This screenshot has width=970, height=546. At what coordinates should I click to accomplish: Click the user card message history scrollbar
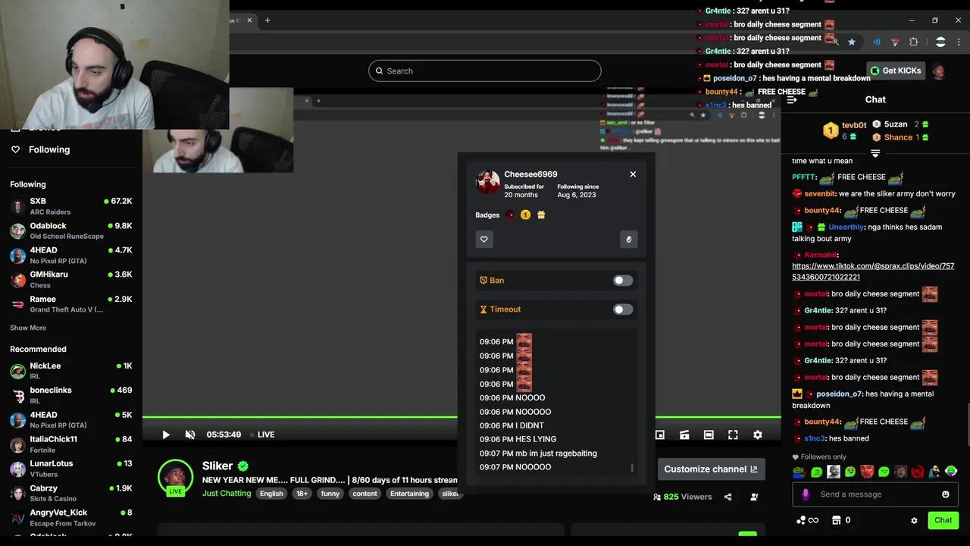(632, 468)
